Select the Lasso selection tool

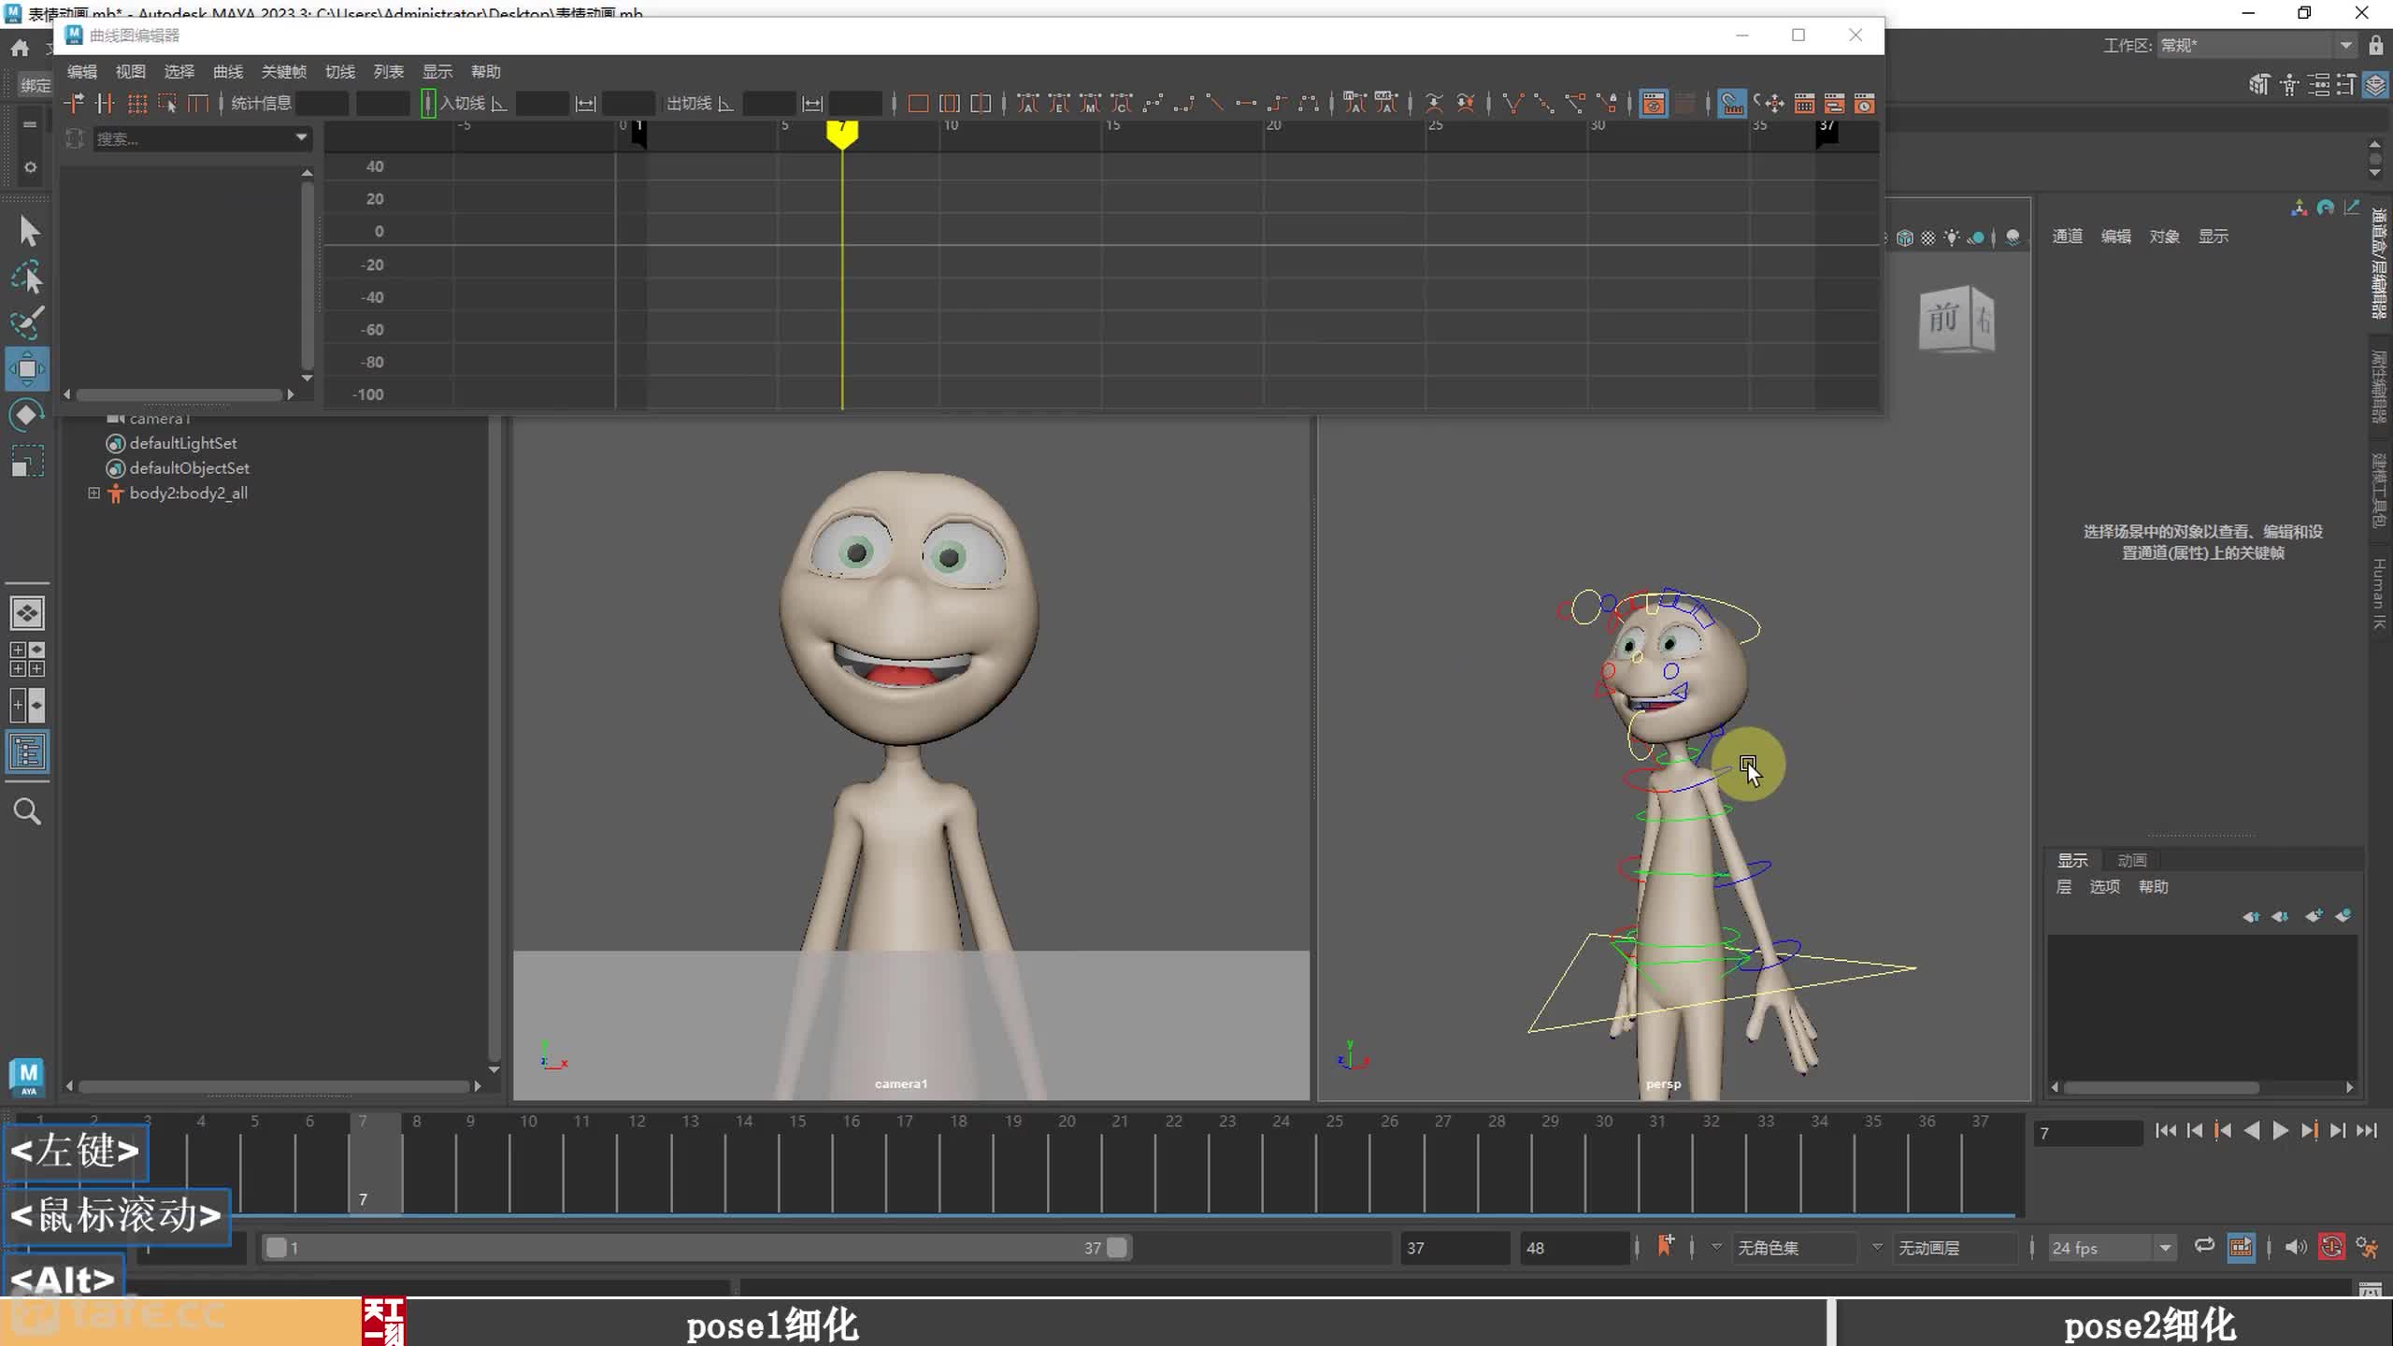click(x=27, y=278)
